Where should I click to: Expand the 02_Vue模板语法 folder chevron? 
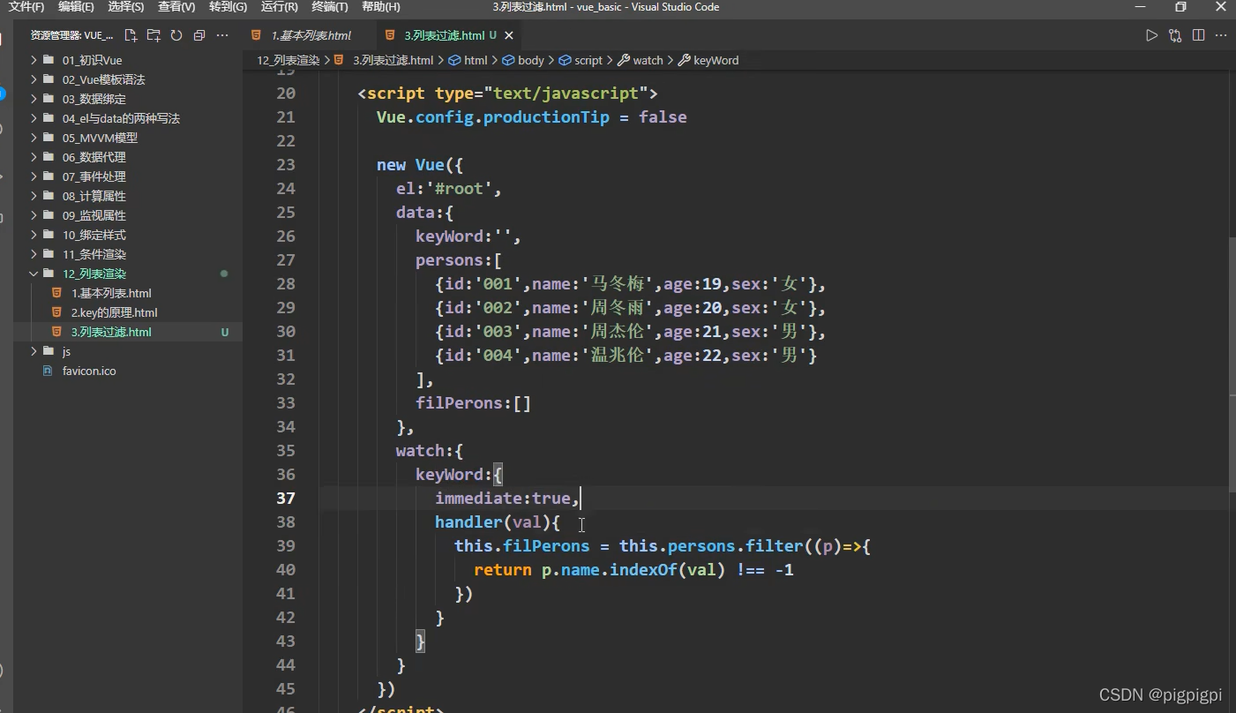click(x=34, y=79)
